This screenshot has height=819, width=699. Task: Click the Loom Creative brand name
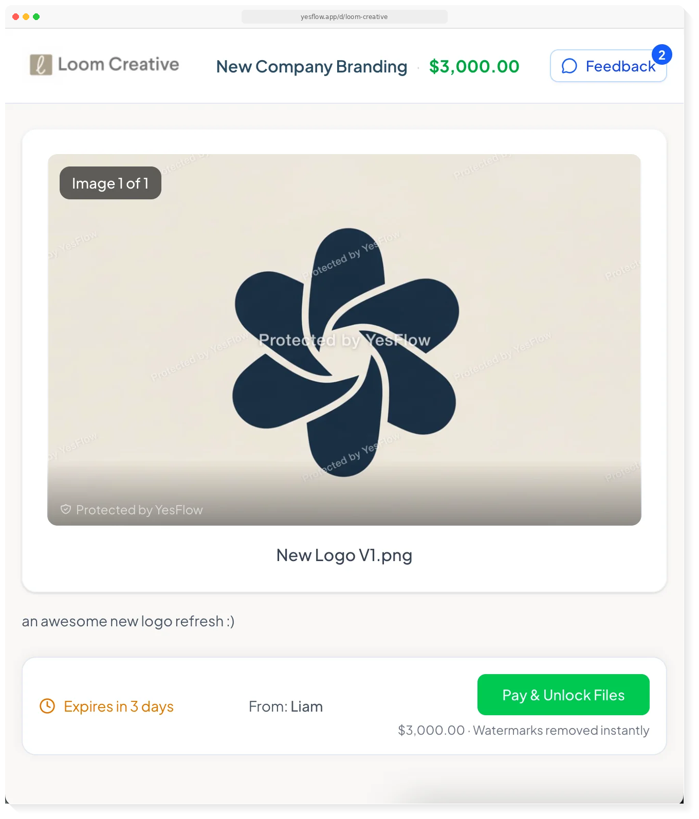coord(119,64)
